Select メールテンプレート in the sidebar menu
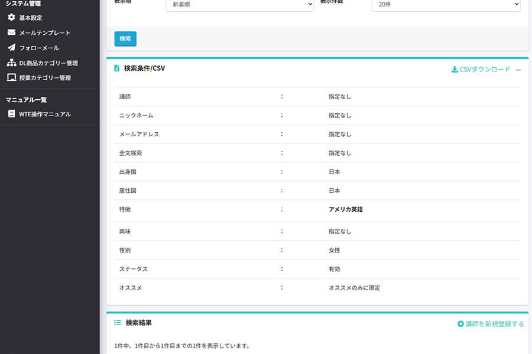The image size is (532, 354). coord(44,32)
